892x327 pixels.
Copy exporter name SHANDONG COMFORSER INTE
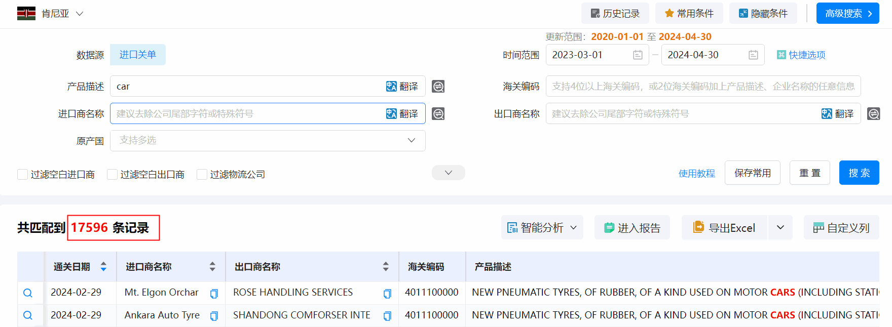[387, 316]
